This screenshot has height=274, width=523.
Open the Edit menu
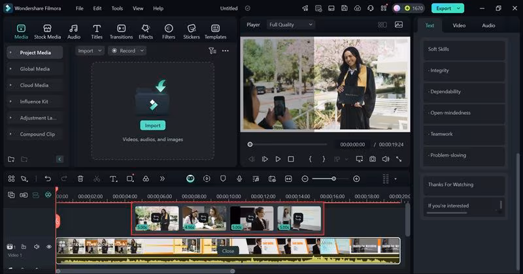click(97, 8)
